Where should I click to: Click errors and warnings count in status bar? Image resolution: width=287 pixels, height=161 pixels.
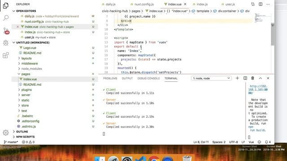click(x=28, y=142)
